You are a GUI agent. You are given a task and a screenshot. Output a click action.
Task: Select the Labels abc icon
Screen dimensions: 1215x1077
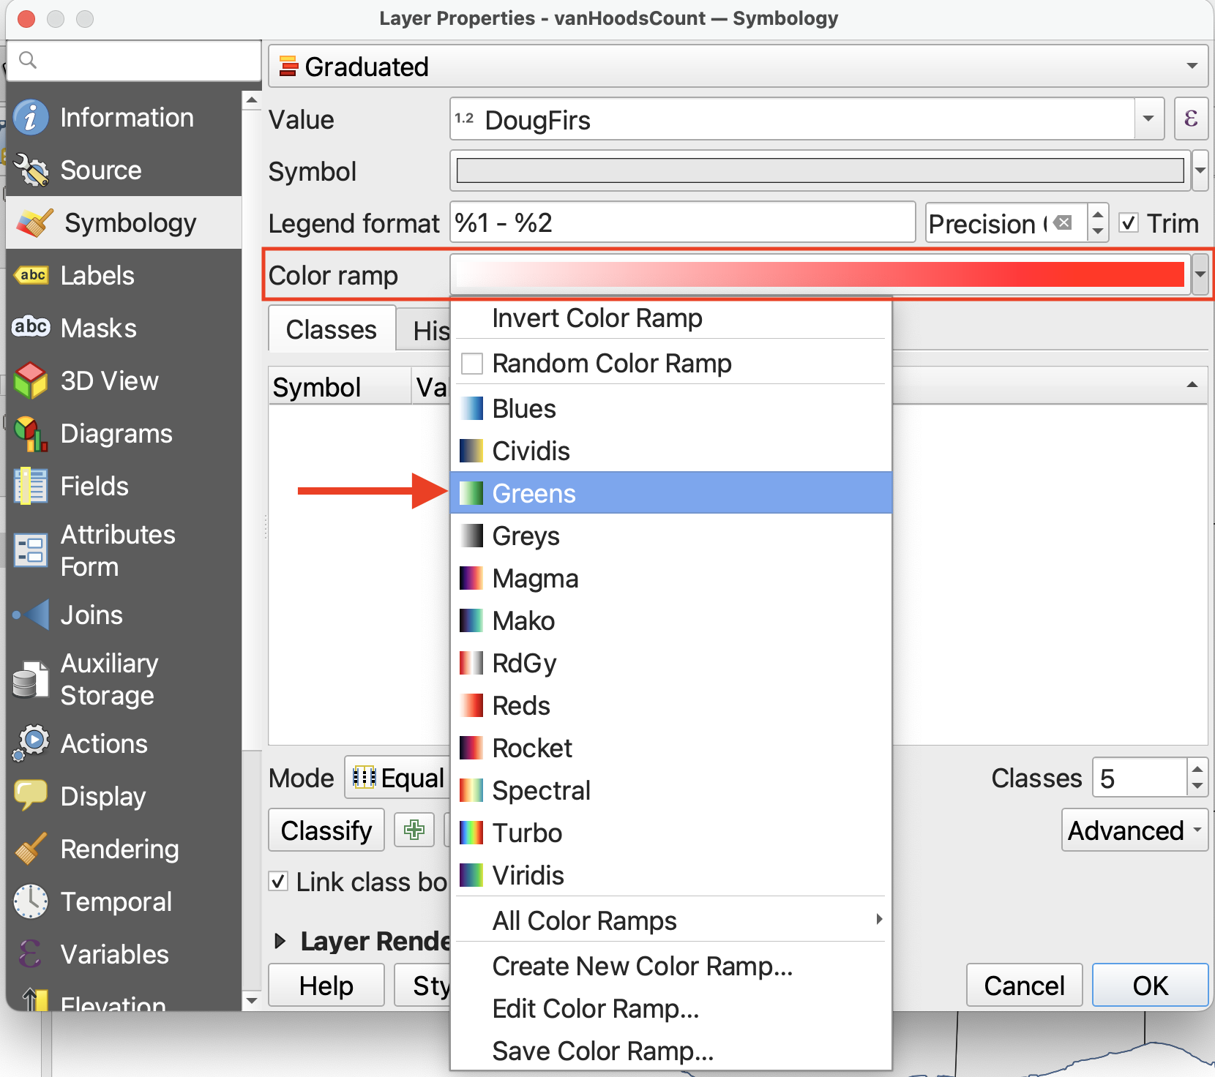pos(31,276)
